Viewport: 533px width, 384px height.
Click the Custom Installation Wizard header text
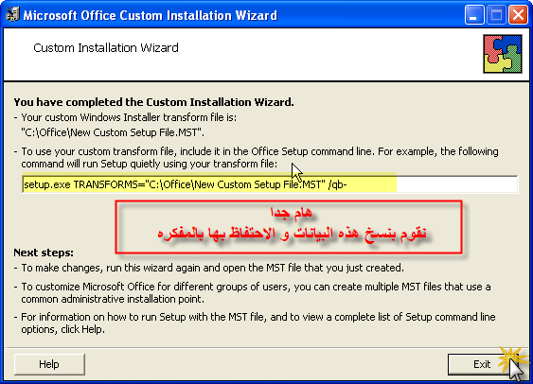click(x=106, y=48)
